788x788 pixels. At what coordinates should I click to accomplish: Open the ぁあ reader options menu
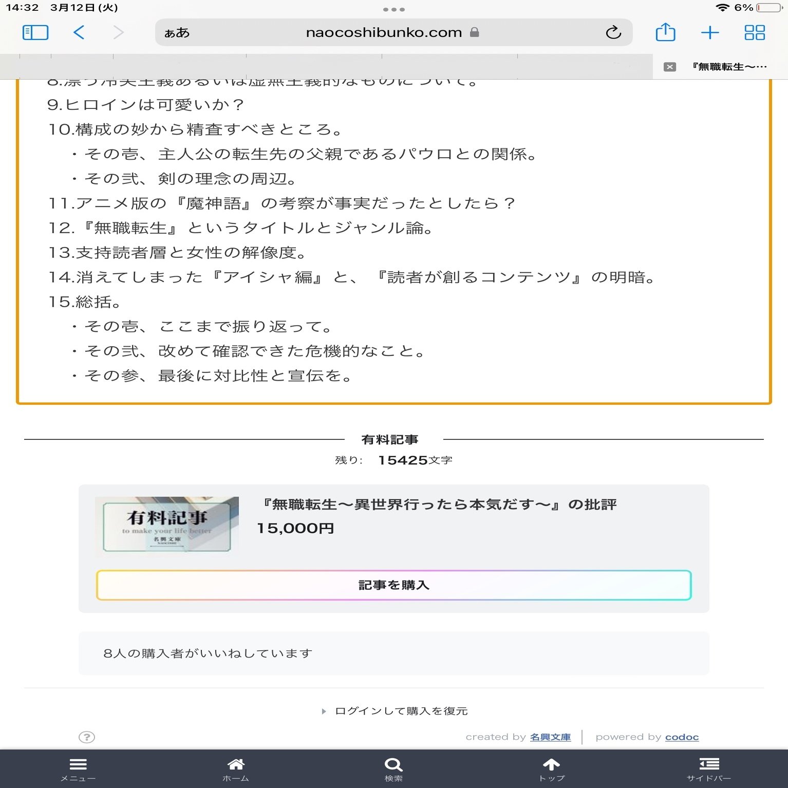(177, 33)
